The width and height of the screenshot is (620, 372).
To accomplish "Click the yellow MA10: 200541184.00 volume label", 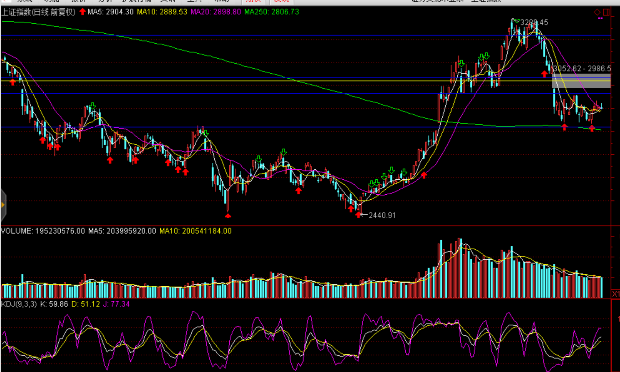I will [195, 231].
